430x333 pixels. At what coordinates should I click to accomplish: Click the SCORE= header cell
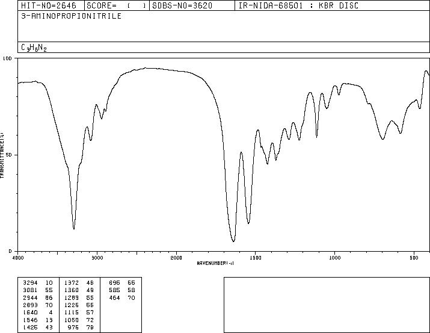tap(117, 5)
